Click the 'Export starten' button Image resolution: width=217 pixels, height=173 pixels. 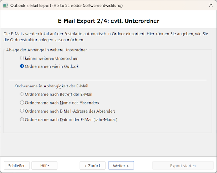pyautogui.click(x=183, y=165)
